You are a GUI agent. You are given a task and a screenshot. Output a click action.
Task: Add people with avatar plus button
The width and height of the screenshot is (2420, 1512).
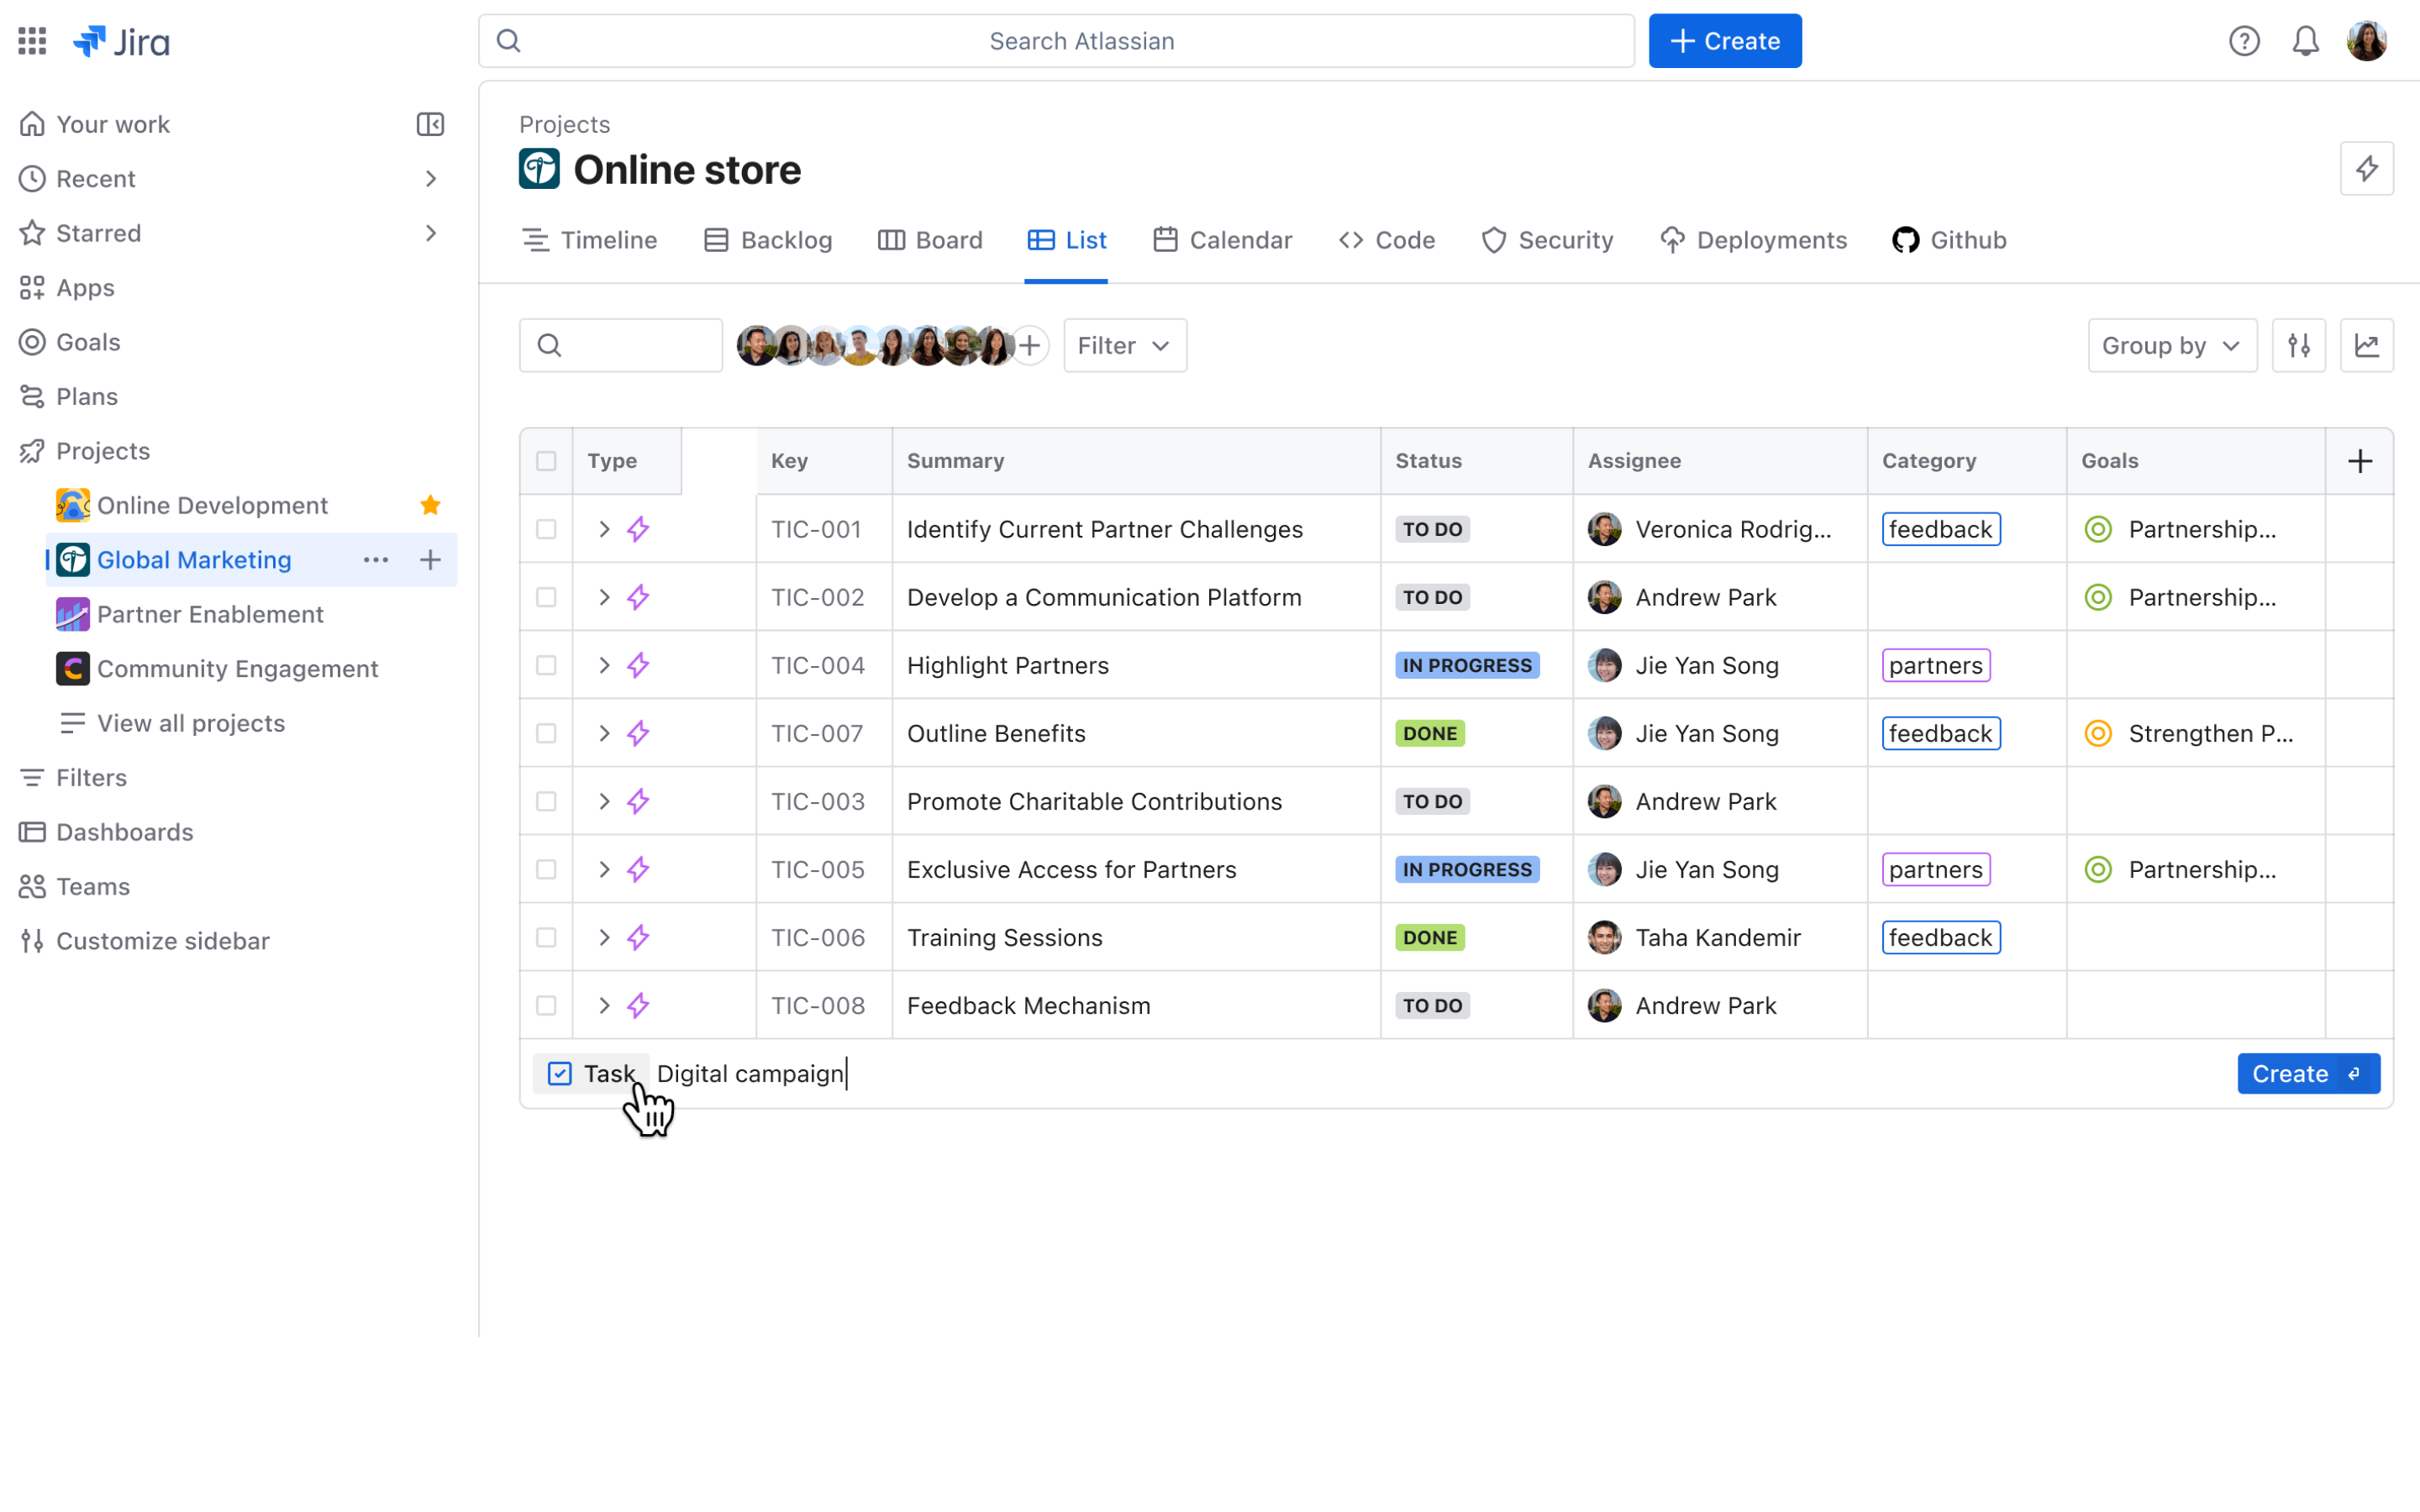coord(1030,346)
